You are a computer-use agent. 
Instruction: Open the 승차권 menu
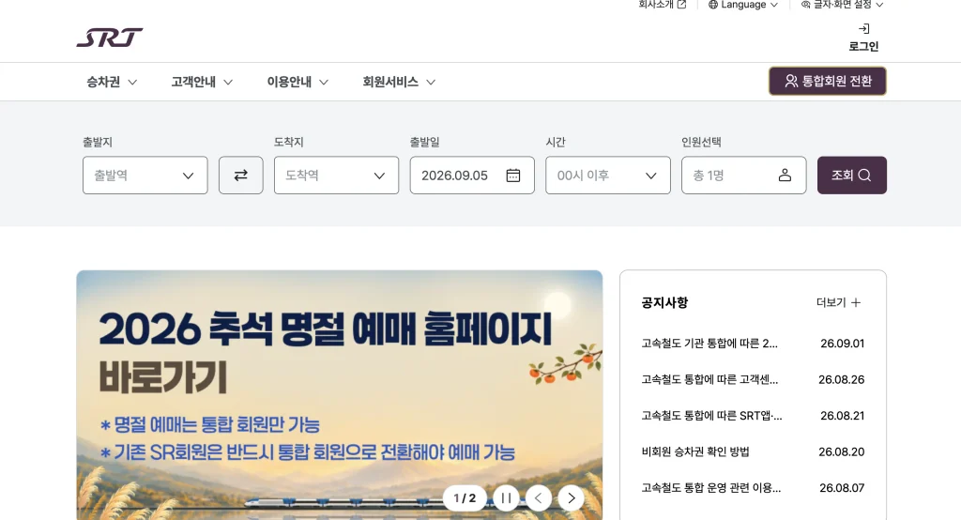coord(112,82)
